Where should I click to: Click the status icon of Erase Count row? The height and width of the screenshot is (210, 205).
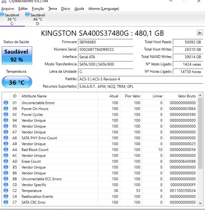click(6, 161)
